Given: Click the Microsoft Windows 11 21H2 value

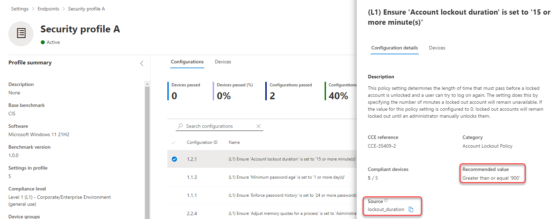Looking at the screenshot, I should [39, 134].
